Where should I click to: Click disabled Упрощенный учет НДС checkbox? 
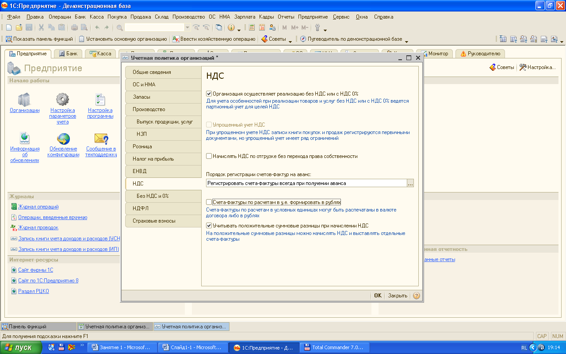click(x=209, y=125)
